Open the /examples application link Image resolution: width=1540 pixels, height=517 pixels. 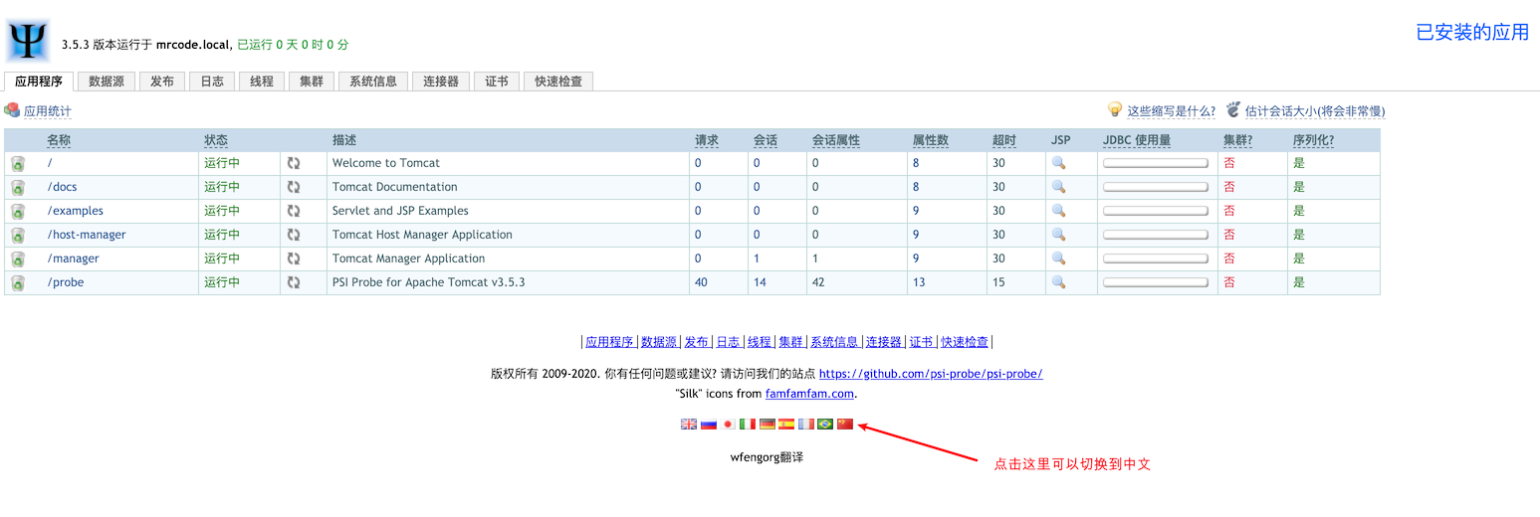click(x=76, y=211)
